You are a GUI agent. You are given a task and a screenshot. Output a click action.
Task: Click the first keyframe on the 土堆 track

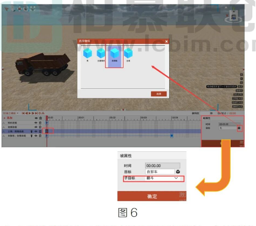click(47, 131)
